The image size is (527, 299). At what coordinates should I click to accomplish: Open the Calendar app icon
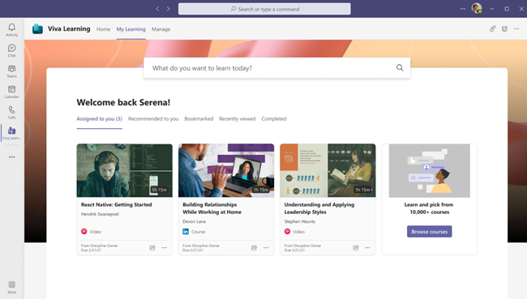(x=12, y=92)
